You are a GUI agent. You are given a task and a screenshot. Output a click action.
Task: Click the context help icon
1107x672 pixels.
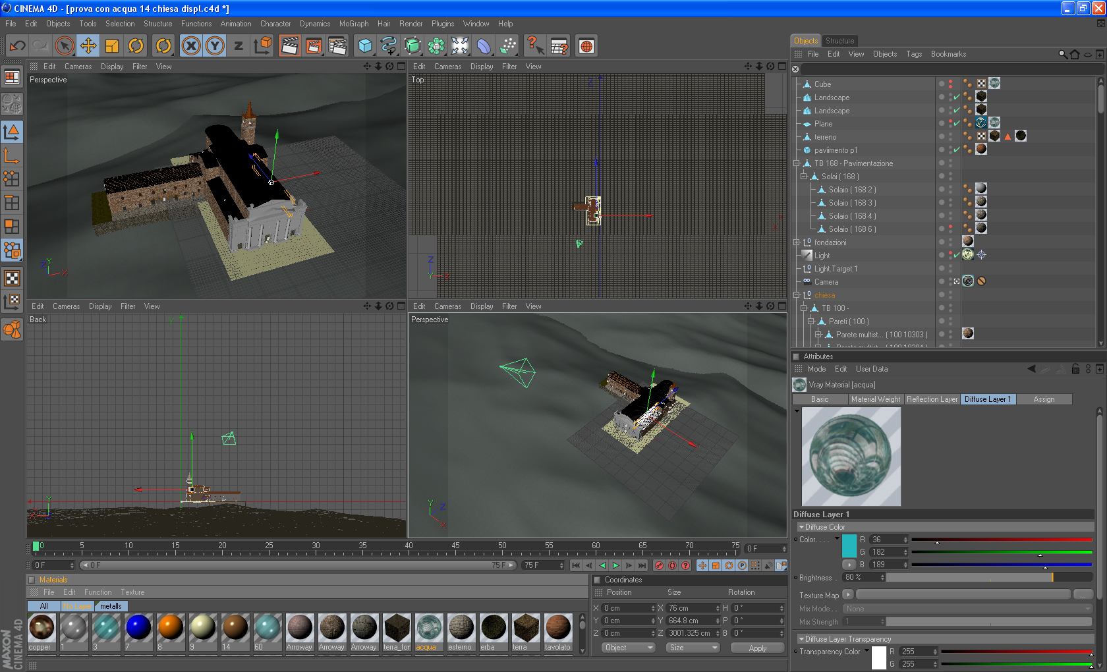(x=535, y=45)
